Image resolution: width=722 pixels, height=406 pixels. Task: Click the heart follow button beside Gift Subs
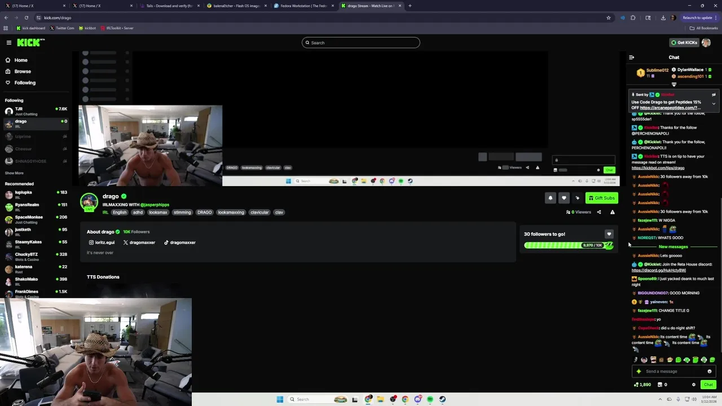[x=564, y=198]
